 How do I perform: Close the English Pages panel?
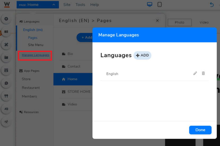click(157, 21)
